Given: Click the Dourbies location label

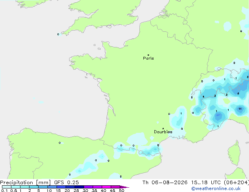Looking at the screenshot, I should [x=163, y=132].
